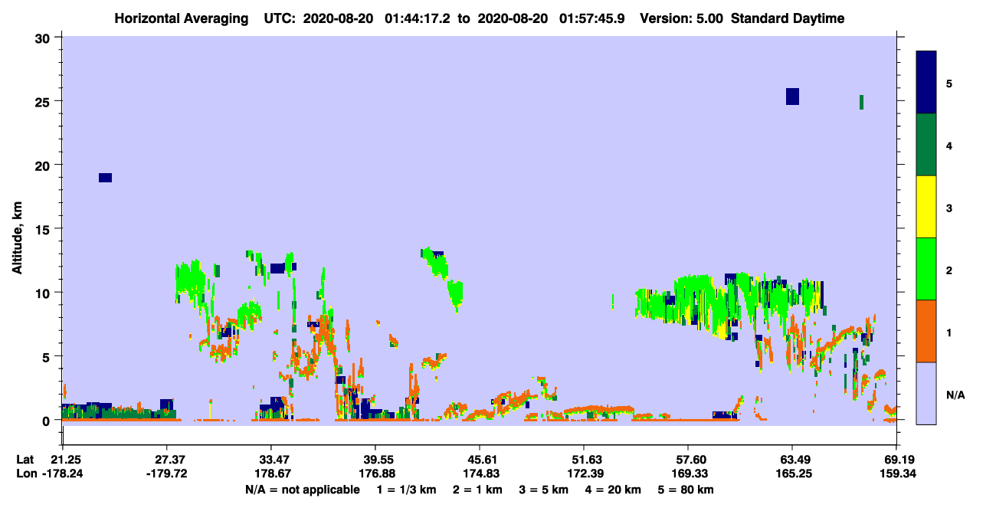Image resolution: width=996 pixels, height=511 pixels.
Task: Click the lavender N/A colorbar segment
Action: point(926,393)
